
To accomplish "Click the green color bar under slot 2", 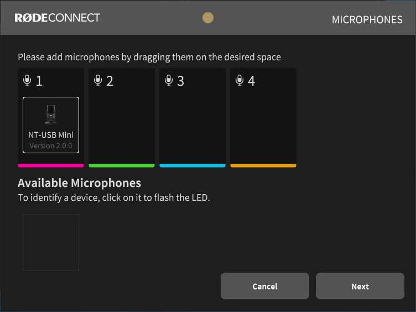I will click(122, 165).
